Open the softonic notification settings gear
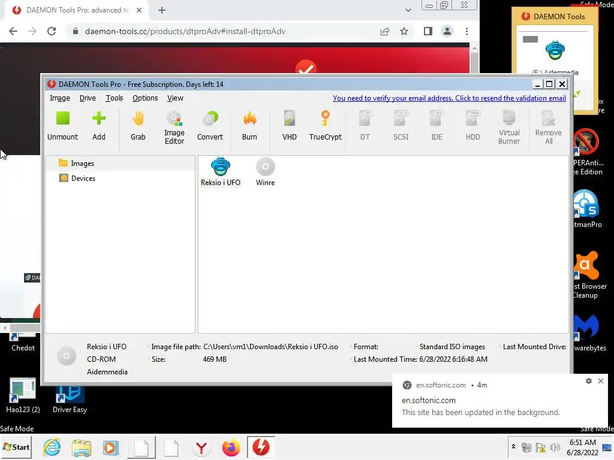Image resolution: width=614 pixels, height=460 pixels. point(589,381)
